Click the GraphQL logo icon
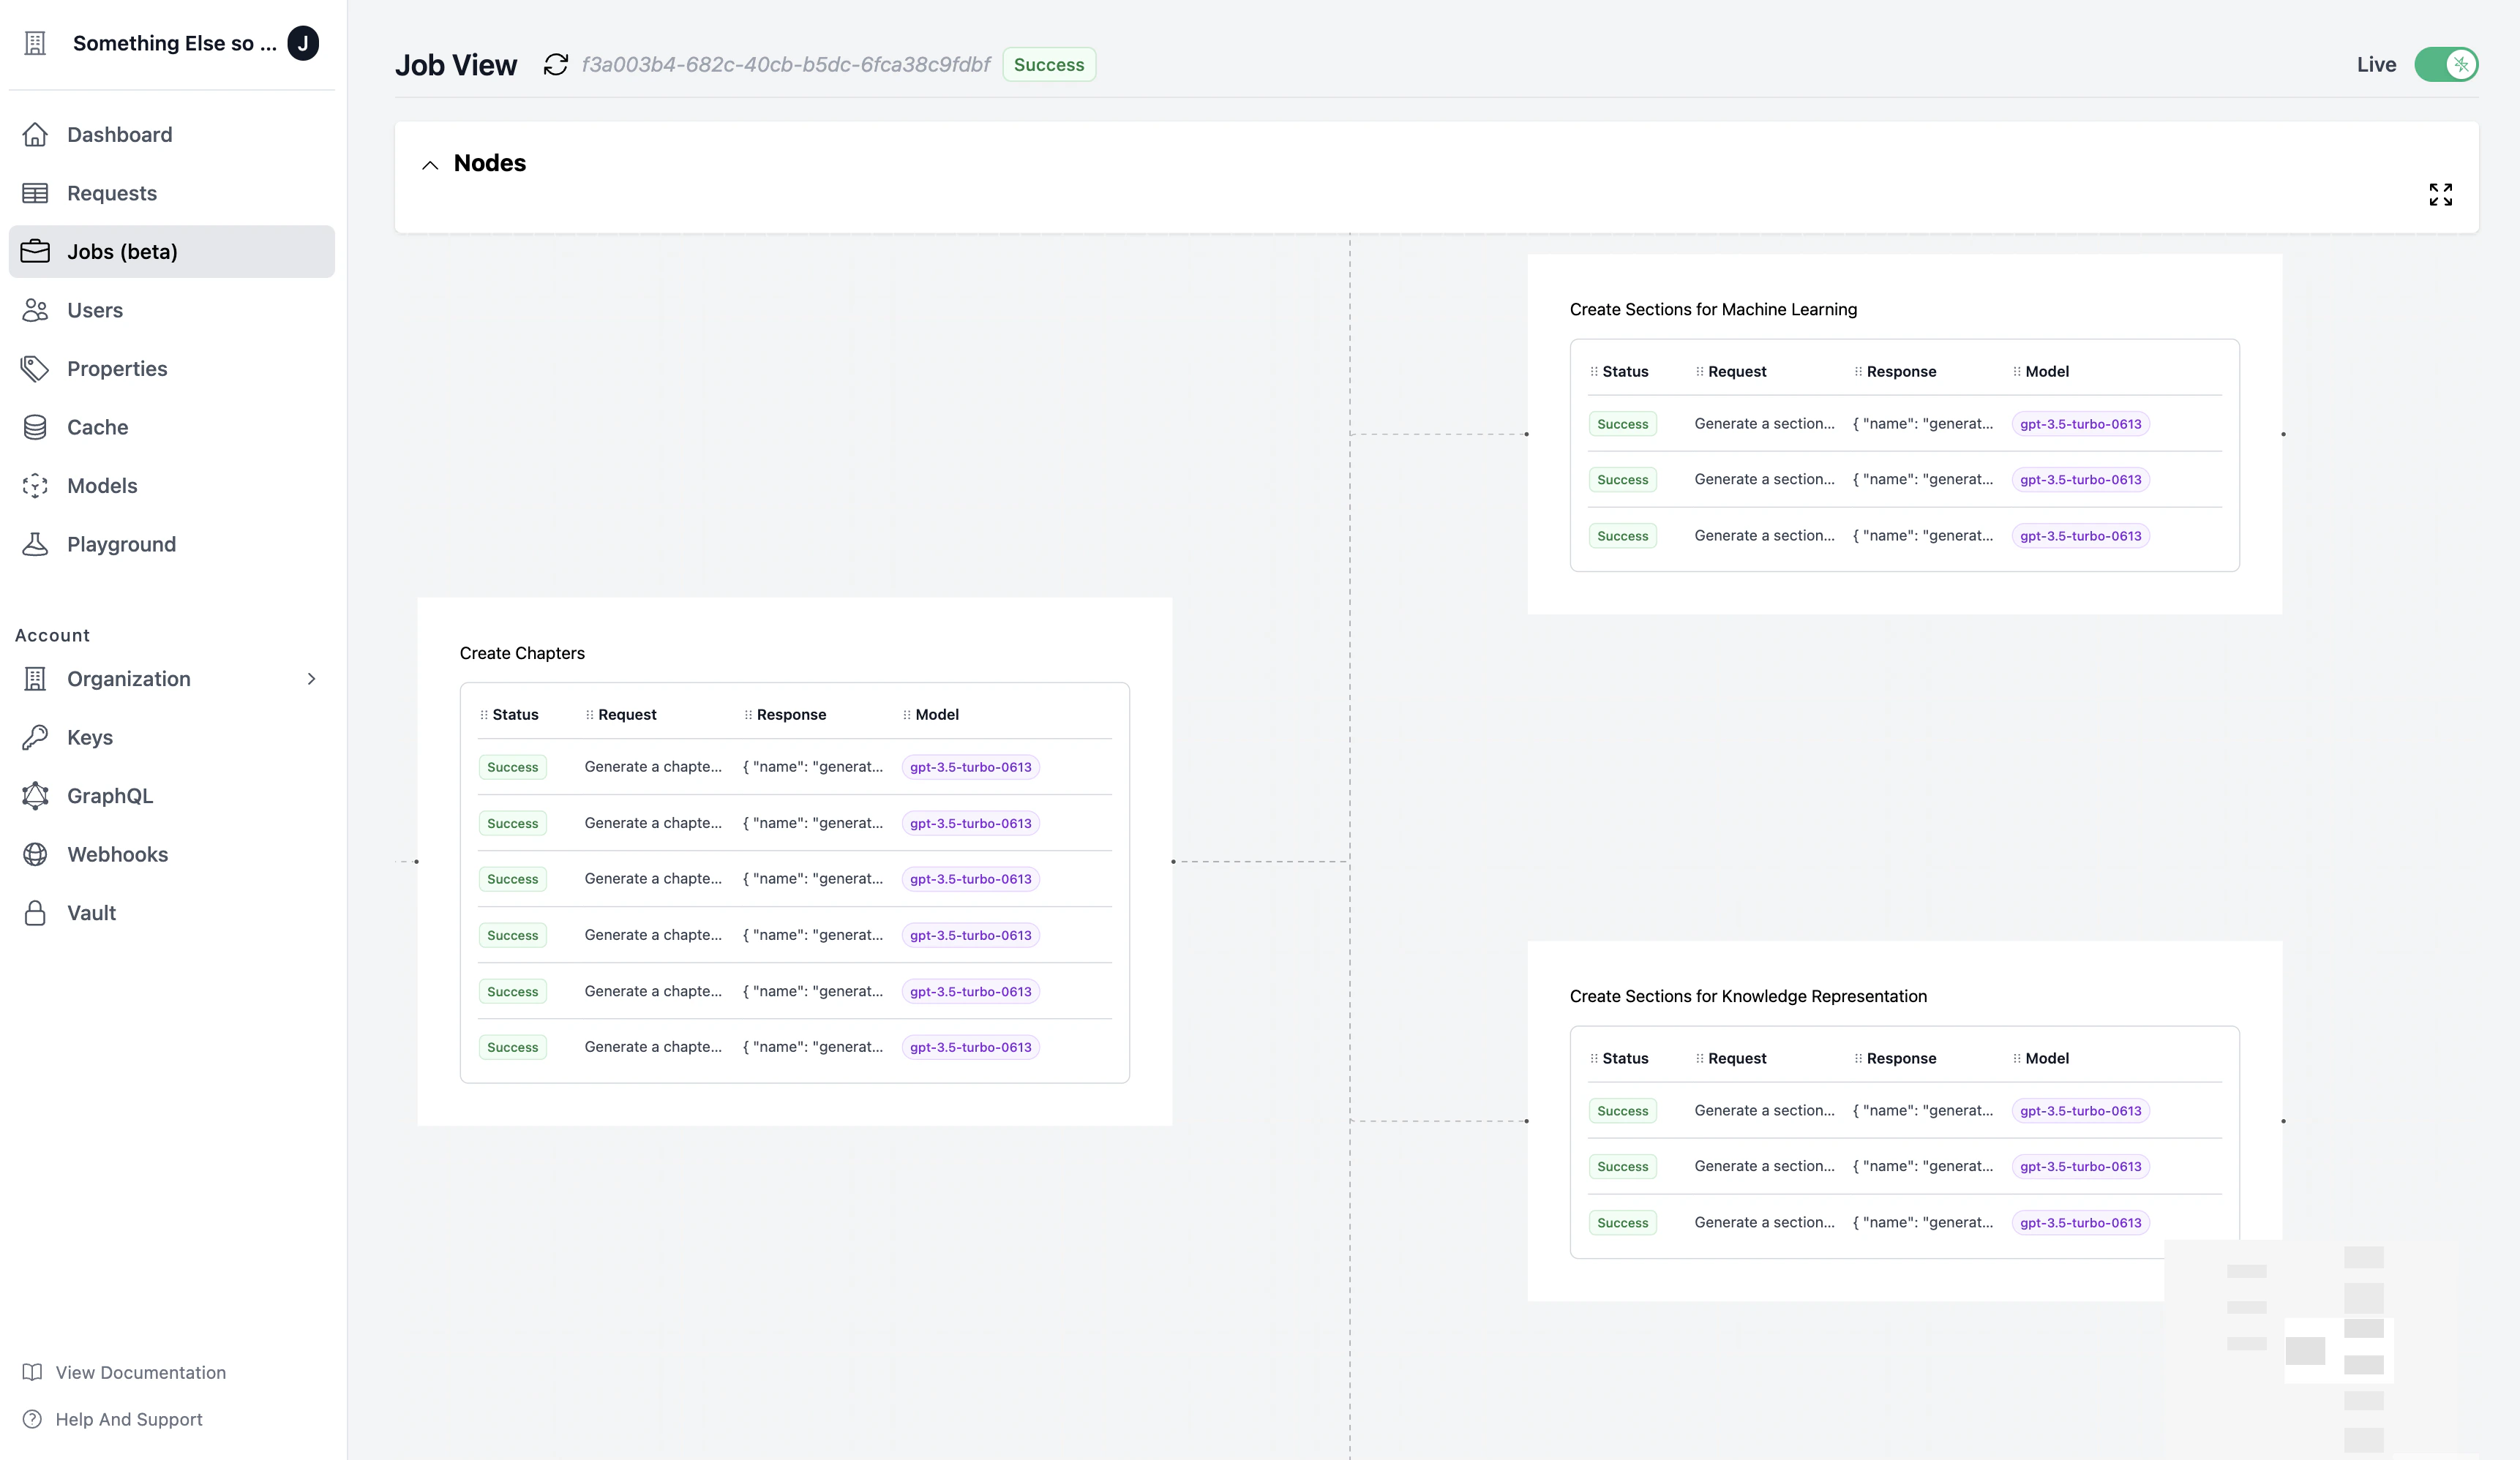Image resolution: width=2520 pixels, height=1460 pixels. click(35, 796)
